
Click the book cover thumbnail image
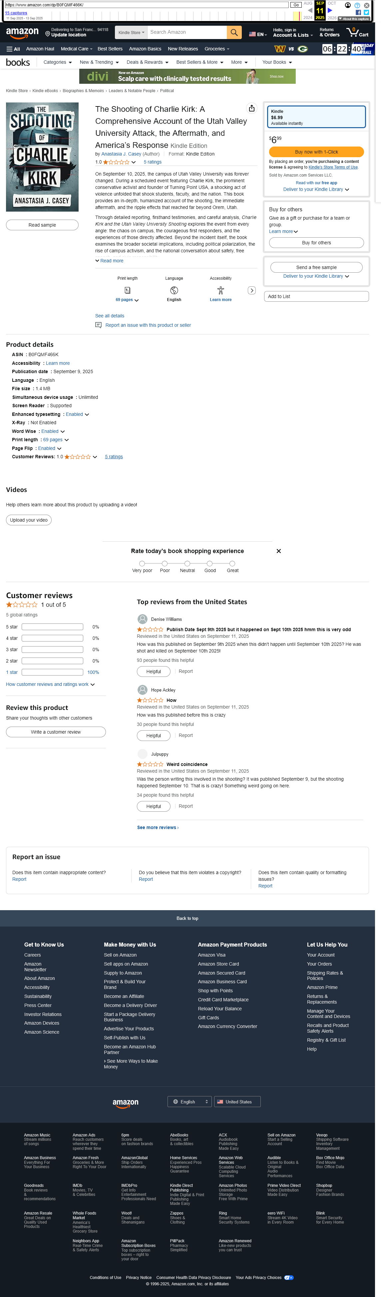tap(42, 157)
